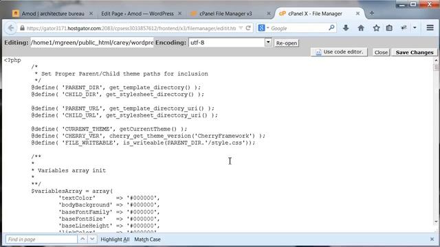440x247 pixels.
Task: Click the search magnifier icon
Action: [x=331, y=27]
